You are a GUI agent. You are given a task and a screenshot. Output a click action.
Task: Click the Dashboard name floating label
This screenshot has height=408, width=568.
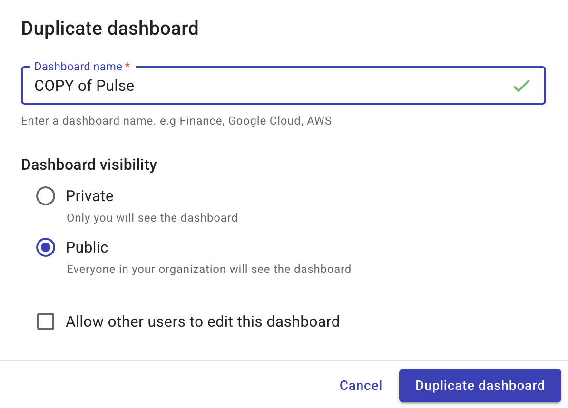[78, 66]
